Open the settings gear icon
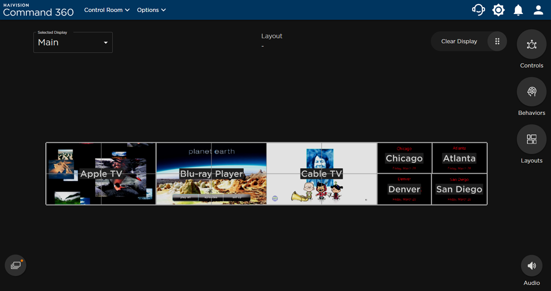551x291 pixels. (498, 10)
